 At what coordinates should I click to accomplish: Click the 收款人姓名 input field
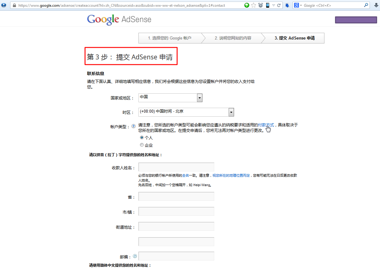click(x=176, y=167)
